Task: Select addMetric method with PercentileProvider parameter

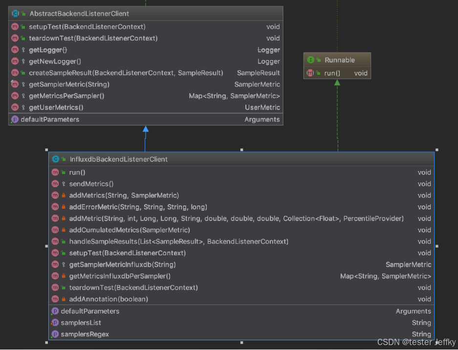Action: point(241,219)
